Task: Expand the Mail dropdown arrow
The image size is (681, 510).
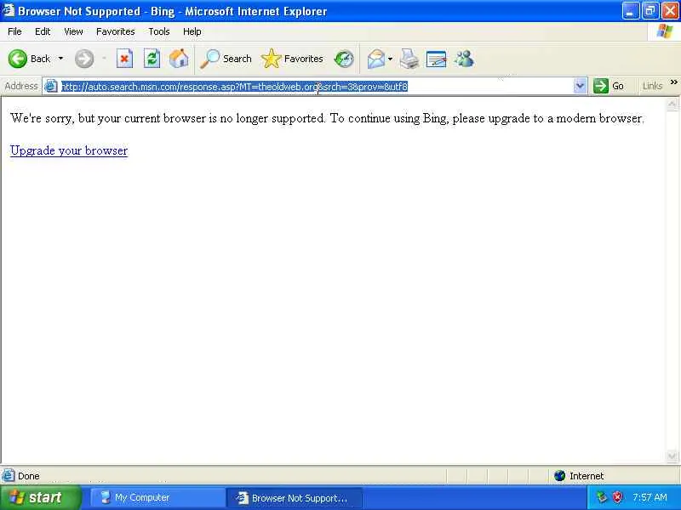Action: [390, 59]
